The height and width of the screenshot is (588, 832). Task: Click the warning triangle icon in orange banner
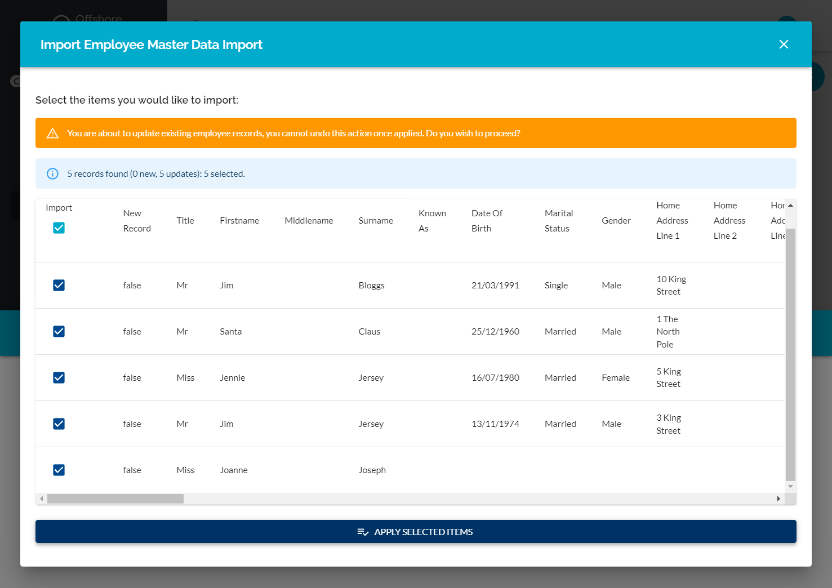(52, 133)
